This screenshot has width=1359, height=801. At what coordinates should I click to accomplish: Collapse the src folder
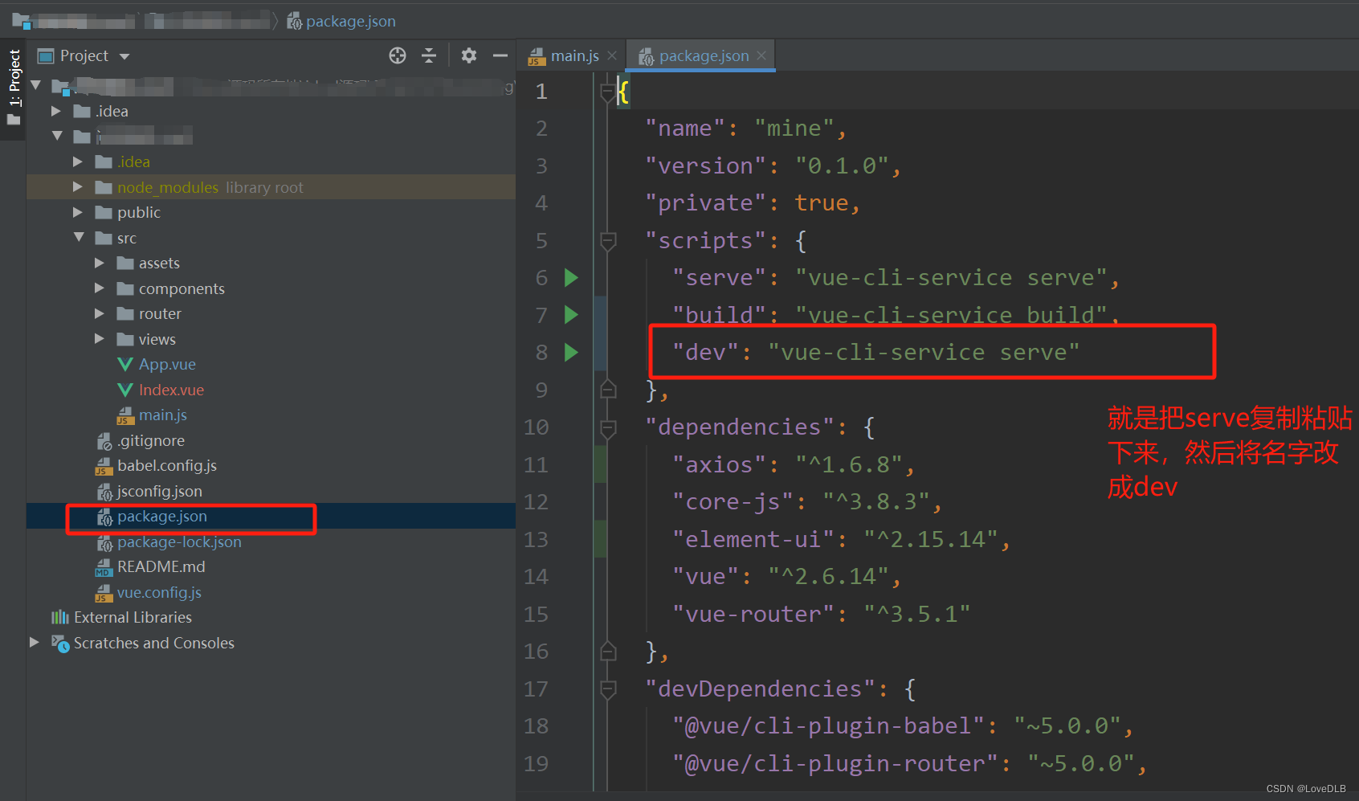click(x=78, y=238)
